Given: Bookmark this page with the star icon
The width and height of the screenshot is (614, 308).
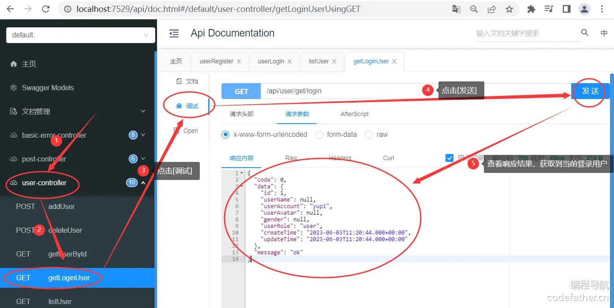Looking at the screenshot, I should point(509,9).
